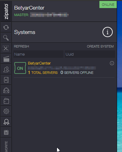Open the wallet sidebar icon
The width and height of the screenshot is (122, 152).
(x=6, y=101)
